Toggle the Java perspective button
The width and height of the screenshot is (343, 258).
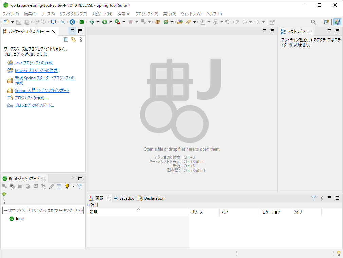337,22
